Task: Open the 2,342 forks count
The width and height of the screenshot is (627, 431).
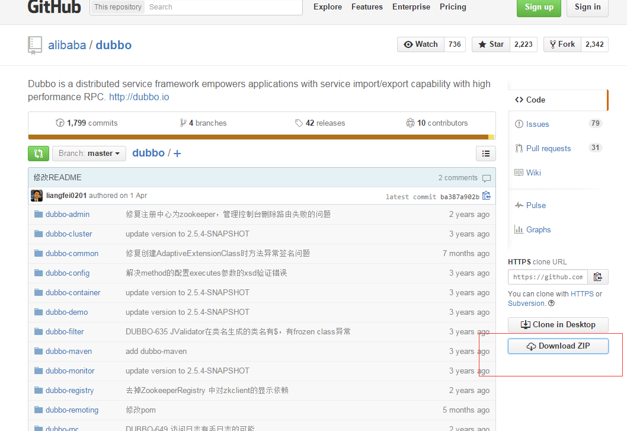Action: (594, 44)
